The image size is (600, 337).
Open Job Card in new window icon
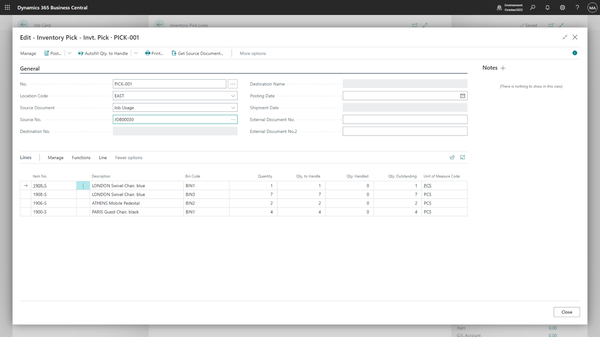(x=551, y=25)
